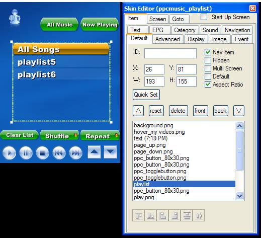
Task: Open the Display sub-tab
Action: (196, 39)
